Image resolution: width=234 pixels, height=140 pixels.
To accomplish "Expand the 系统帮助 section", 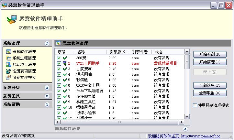I will (x=47, y=104).
